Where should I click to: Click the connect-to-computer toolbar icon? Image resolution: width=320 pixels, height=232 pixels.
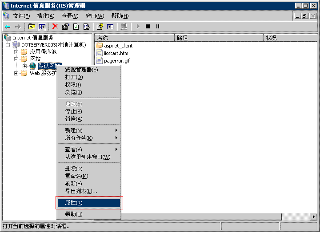point(124,27)
